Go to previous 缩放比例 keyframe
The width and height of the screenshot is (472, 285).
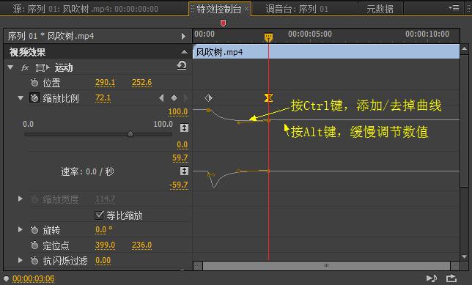[161, 98]
